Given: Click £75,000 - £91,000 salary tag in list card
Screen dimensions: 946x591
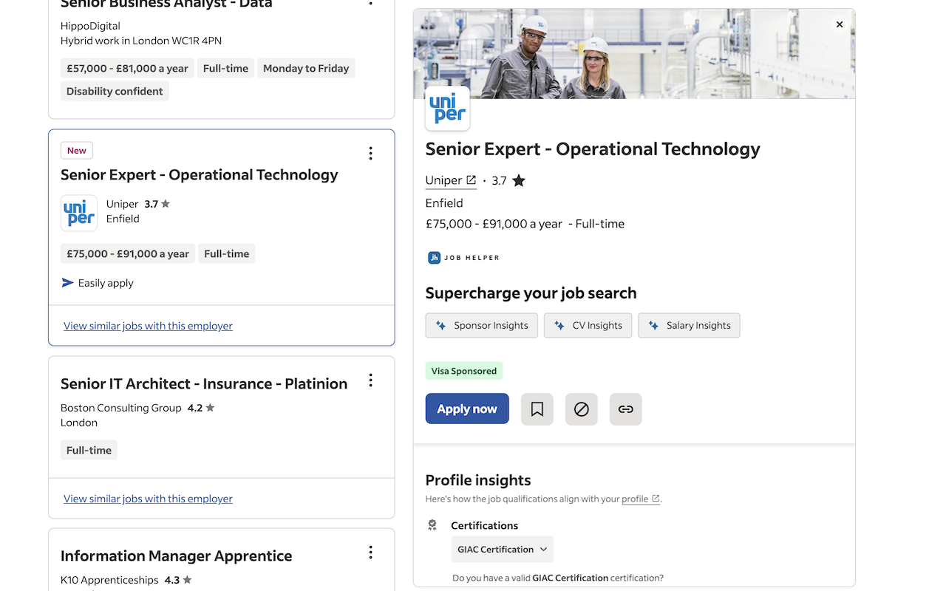Looking at the screenshot, I should 128,253.
